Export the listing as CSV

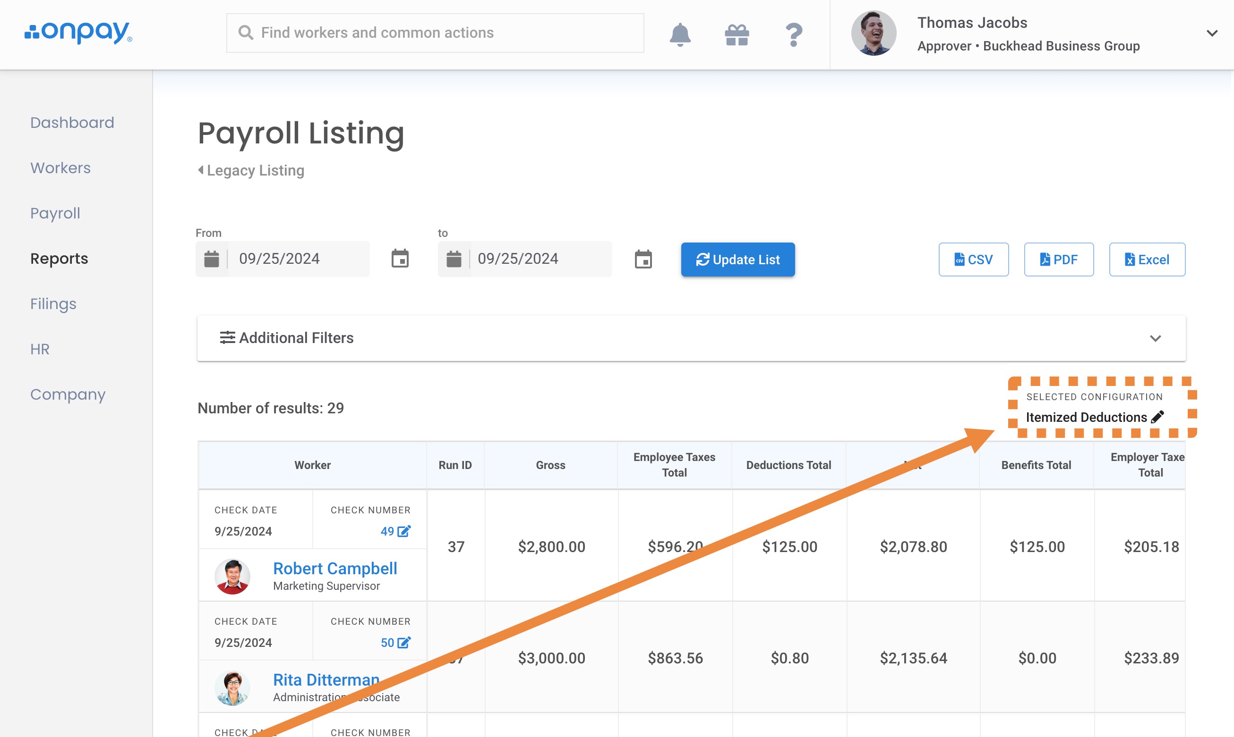click(x=974, y=259)
